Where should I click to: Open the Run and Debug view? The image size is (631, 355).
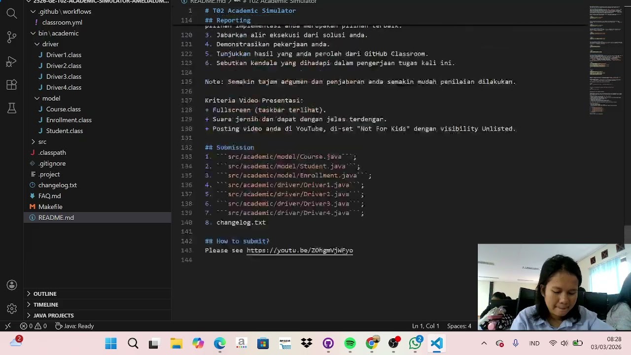pyautogui.click(x=12, y=62)
